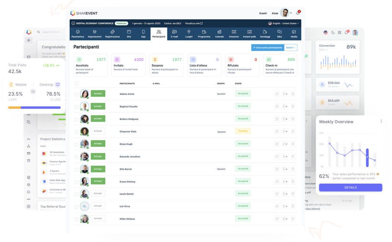Delete participant Baglioni Claudio via trash icon
392x242 pixels.
(293, 106)
